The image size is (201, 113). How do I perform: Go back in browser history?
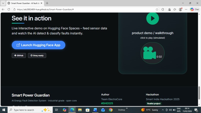(x=3, y=9)
